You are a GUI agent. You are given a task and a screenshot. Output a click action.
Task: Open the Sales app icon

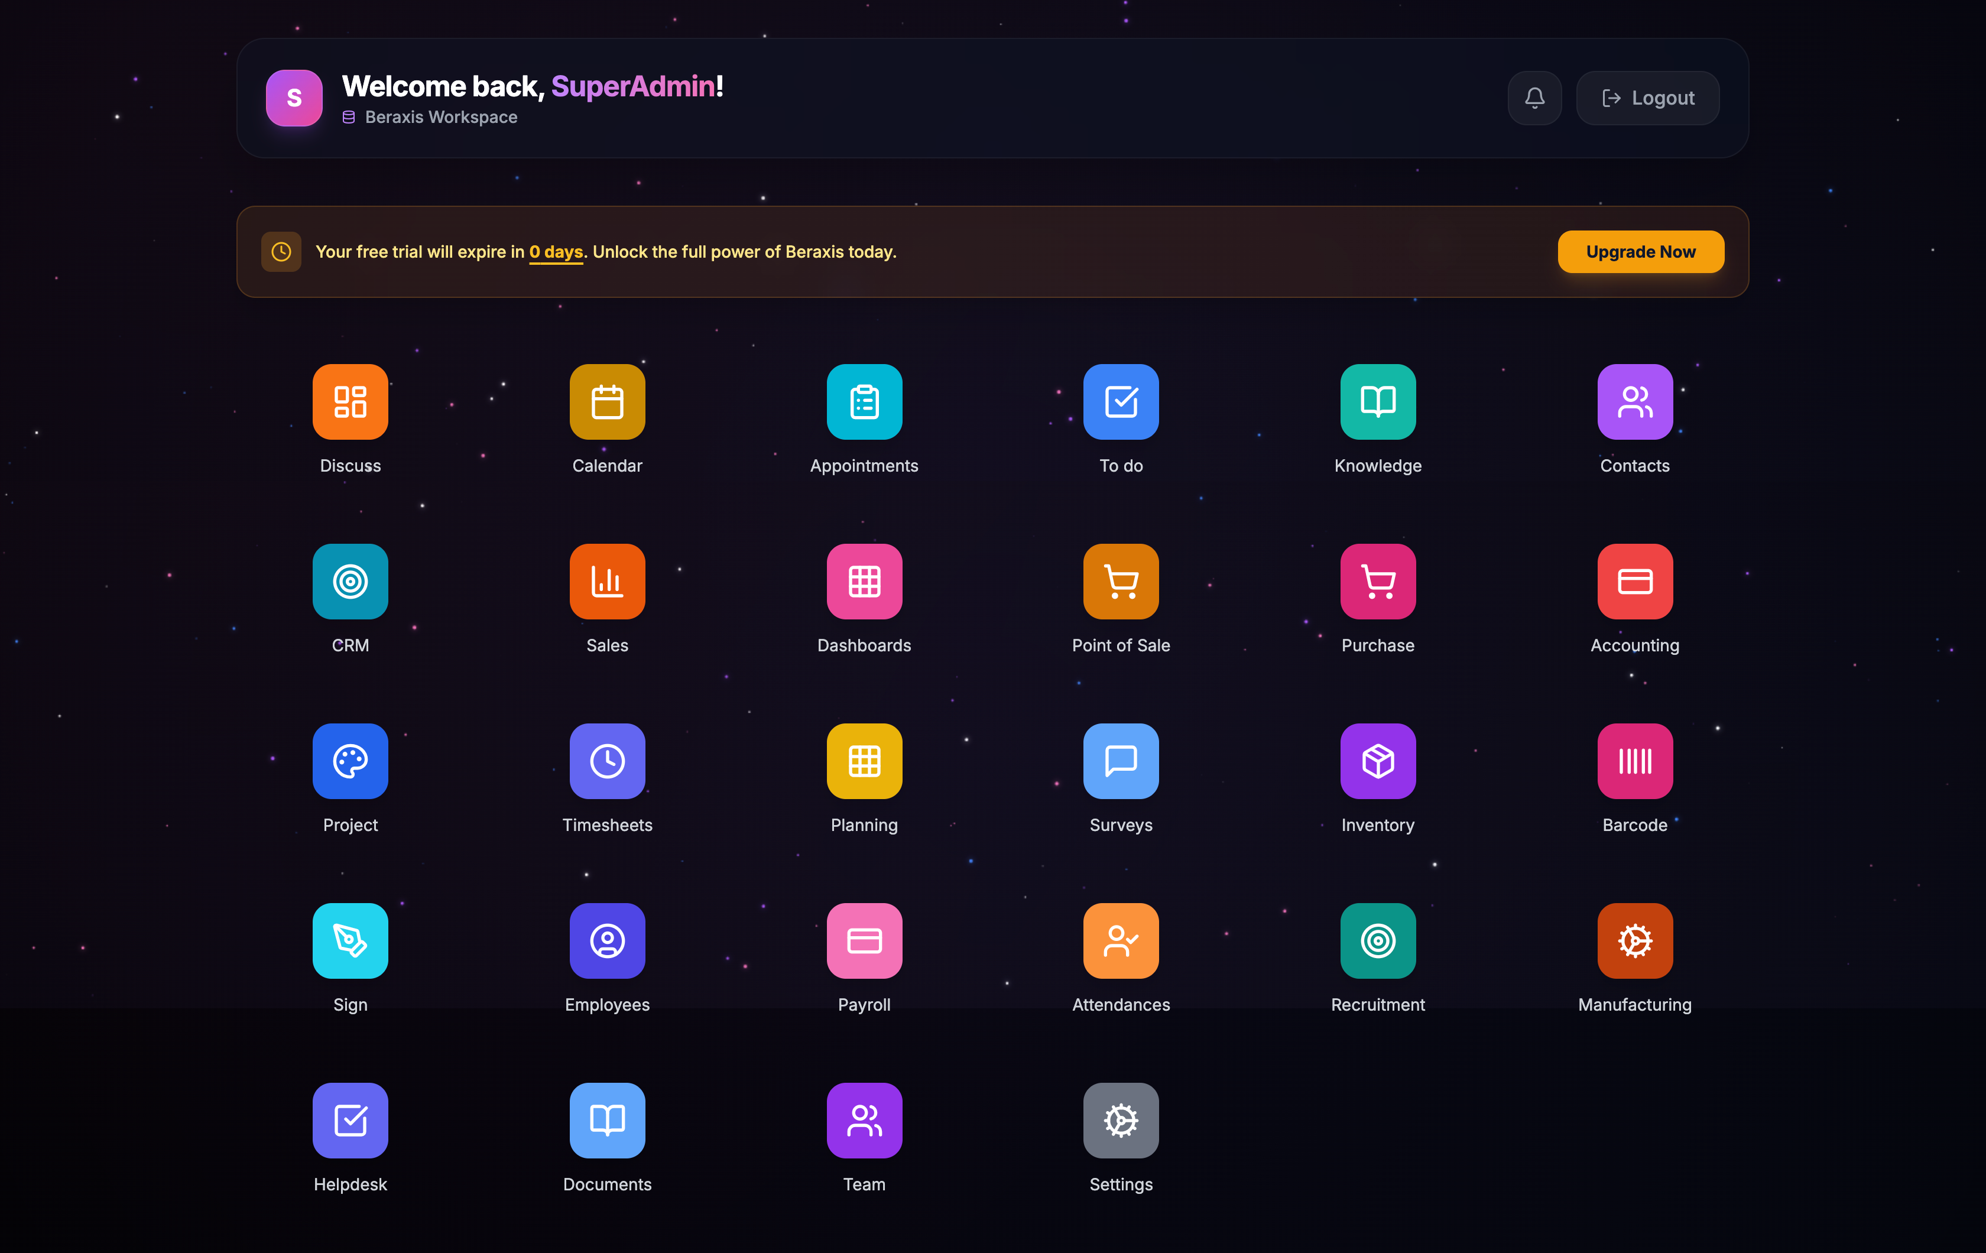coord(607,582)
